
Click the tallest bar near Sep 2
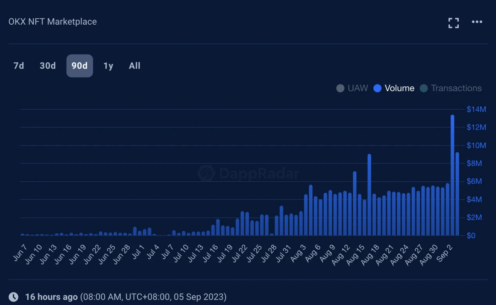(x=452, y=175)
